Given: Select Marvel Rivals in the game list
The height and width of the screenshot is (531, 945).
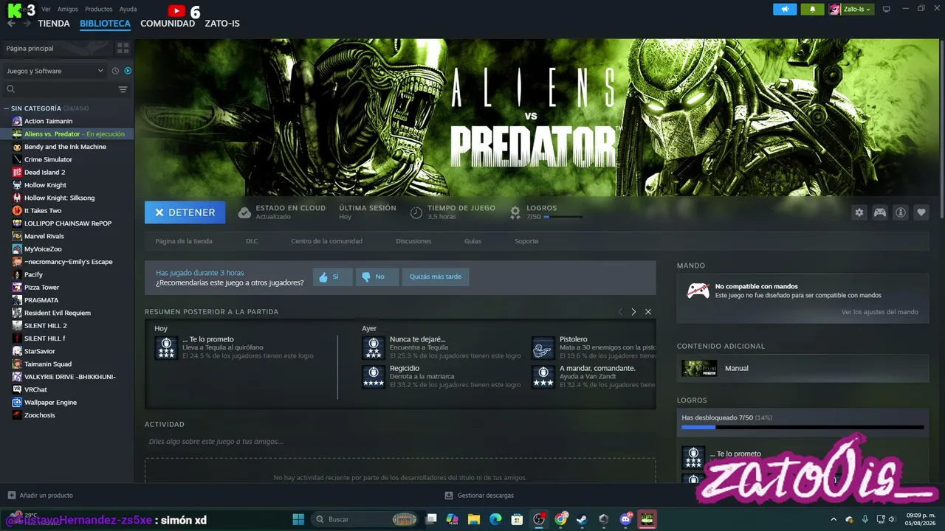Looking at the screenshot, I should coord(44,236).
